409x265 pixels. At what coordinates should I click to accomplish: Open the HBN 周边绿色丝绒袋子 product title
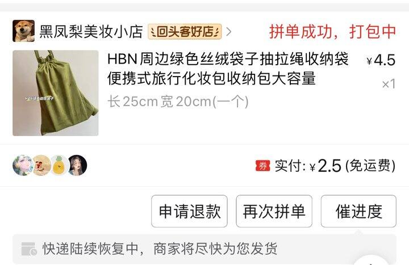[x=228, y=68]
